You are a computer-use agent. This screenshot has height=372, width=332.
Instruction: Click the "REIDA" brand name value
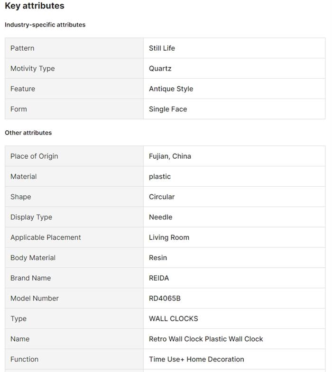click(x=159, y=279)
